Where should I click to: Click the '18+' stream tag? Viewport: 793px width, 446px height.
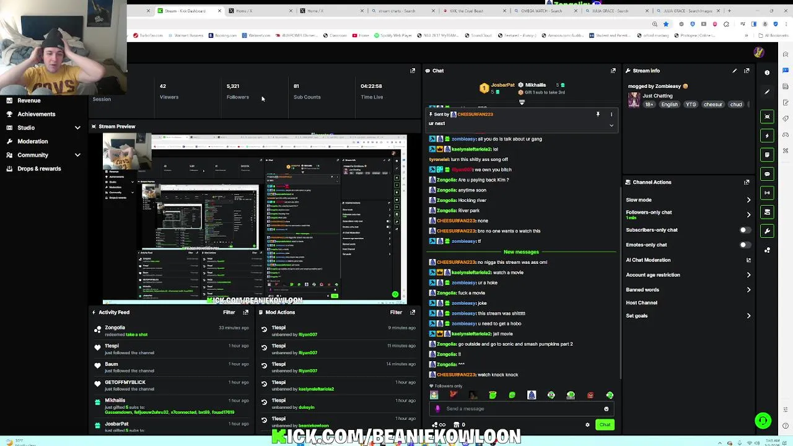tap(649, 105)
